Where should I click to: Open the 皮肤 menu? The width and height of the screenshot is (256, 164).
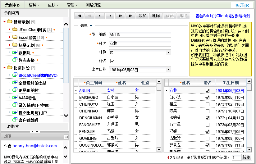tap(54, 5)
